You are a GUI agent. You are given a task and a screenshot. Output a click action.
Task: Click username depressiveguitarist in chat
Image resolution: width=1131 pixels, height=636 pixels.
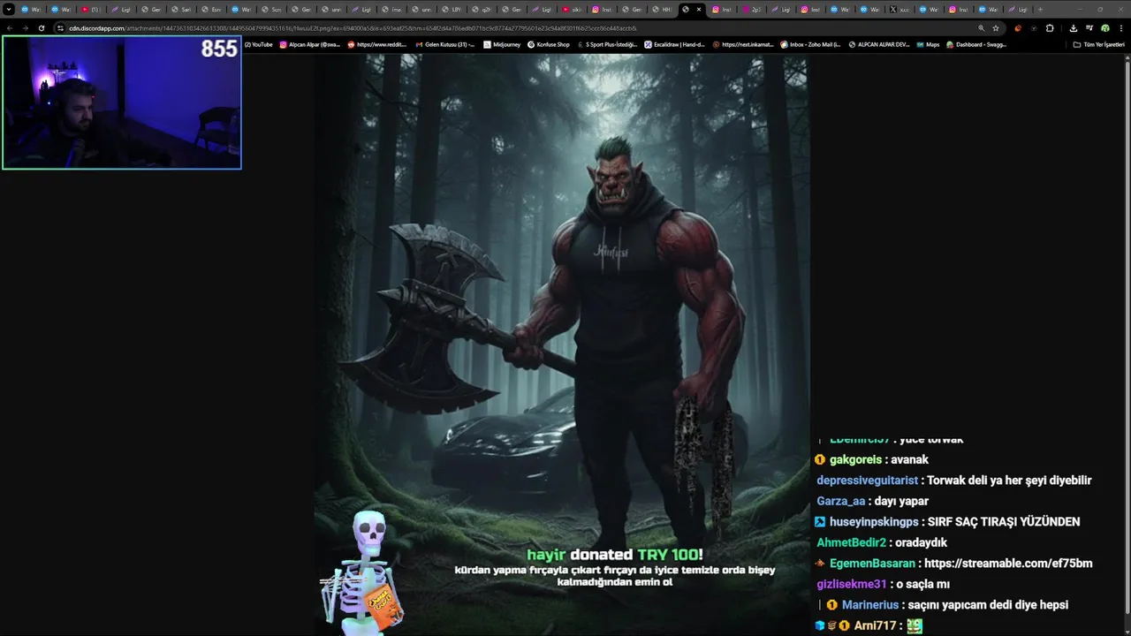coord(867,481)
